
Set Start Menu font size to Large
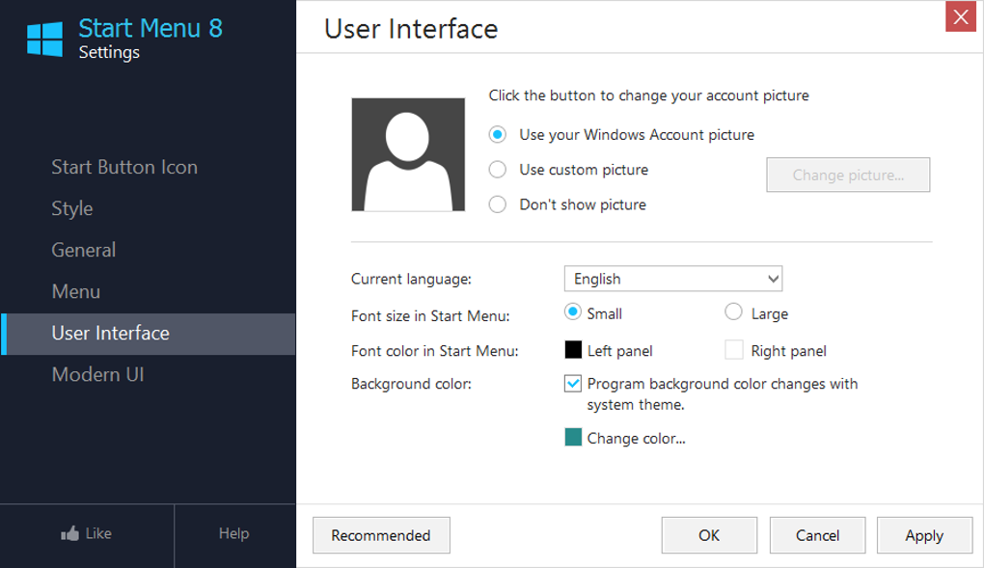point(733,312)
